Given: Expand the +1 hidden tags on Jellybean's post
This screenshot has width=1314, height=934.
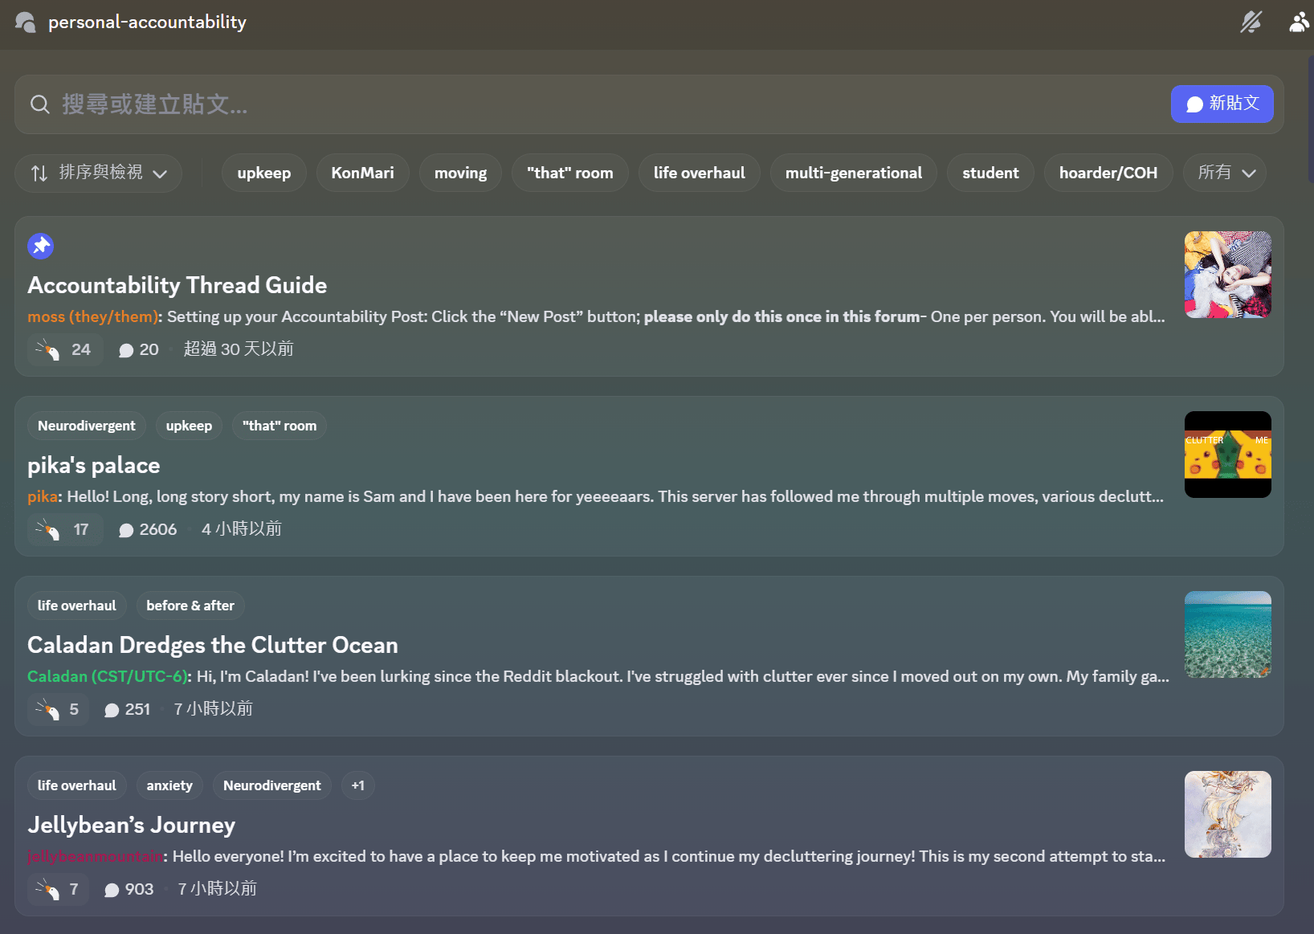Looking at the screenshot, I should 357,785.
